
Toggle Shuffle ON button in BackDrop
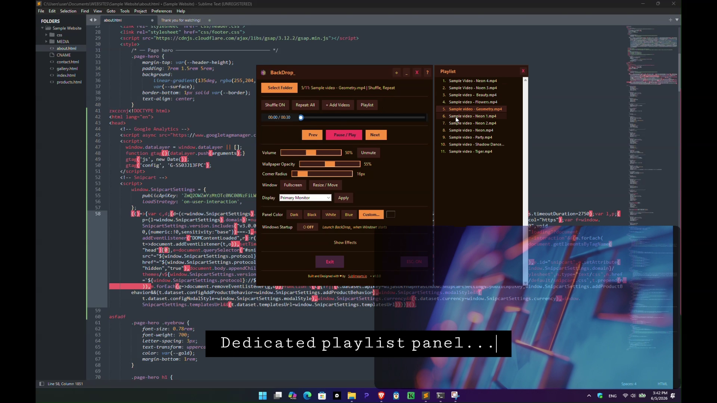coord(275,105)
